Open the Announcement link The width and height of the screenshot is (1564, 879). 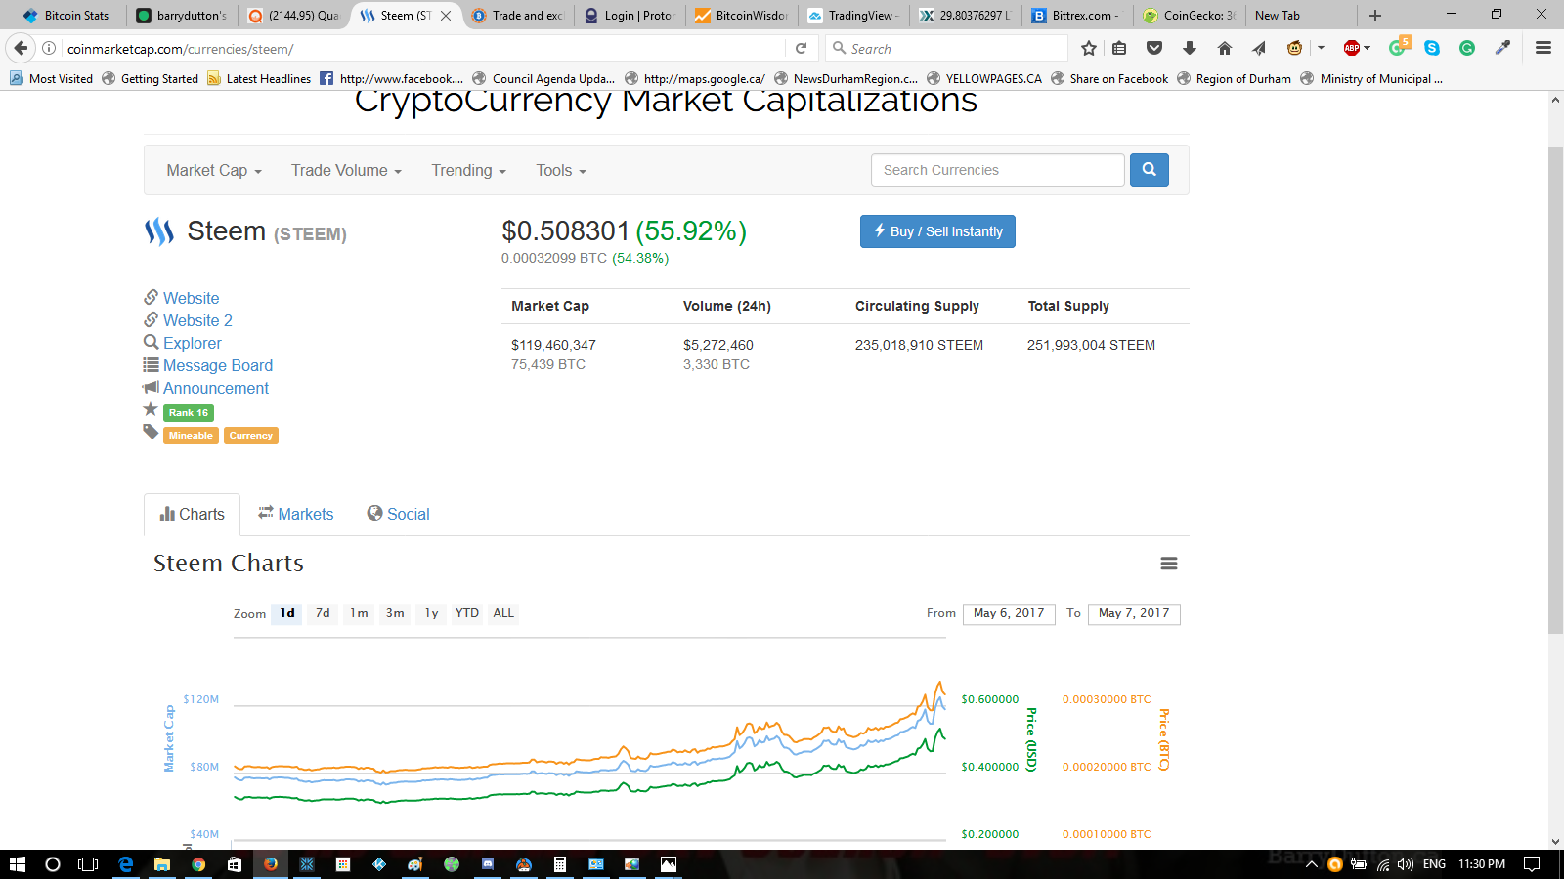216,388
